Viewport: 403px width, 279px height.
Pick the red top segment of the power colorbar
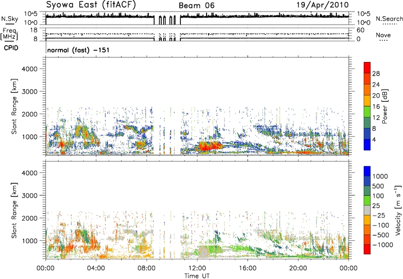point(367,67)
